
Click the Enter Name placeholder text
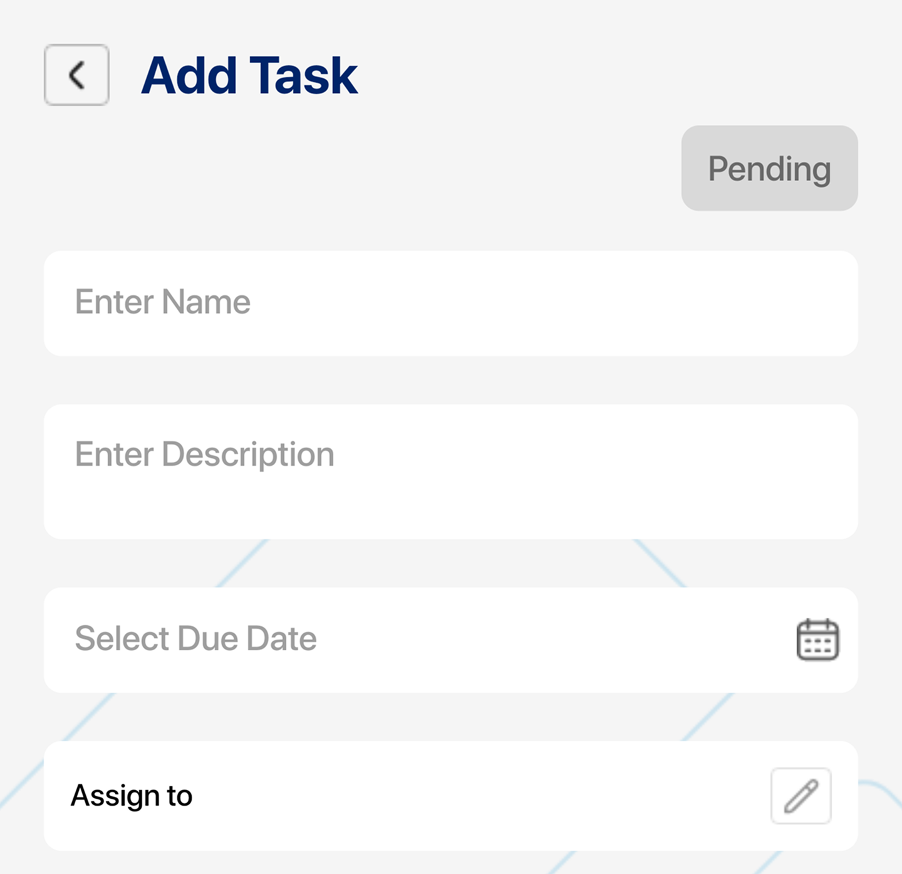pyautogui.click(x=163, y=302)
